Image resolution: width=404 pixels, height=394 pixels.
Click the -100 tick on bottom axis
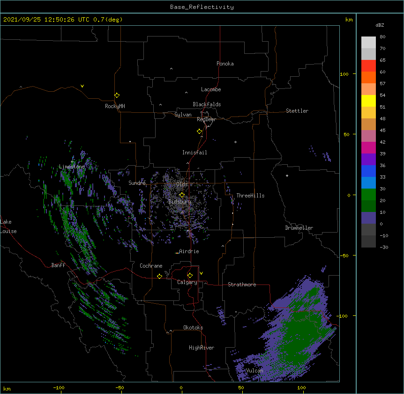[x=59, y=387]
